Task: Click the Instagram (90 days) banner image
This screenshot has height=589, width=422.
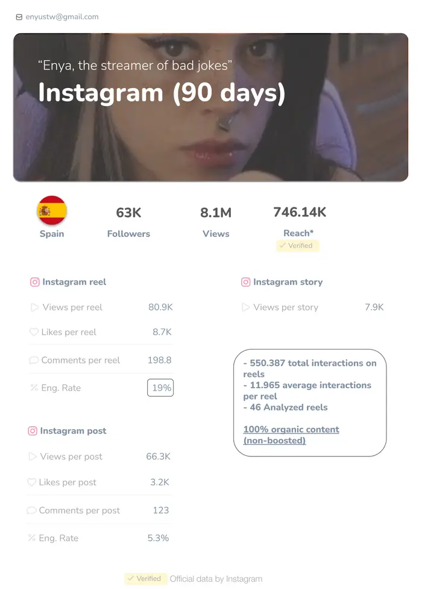Action: point(210,107)
